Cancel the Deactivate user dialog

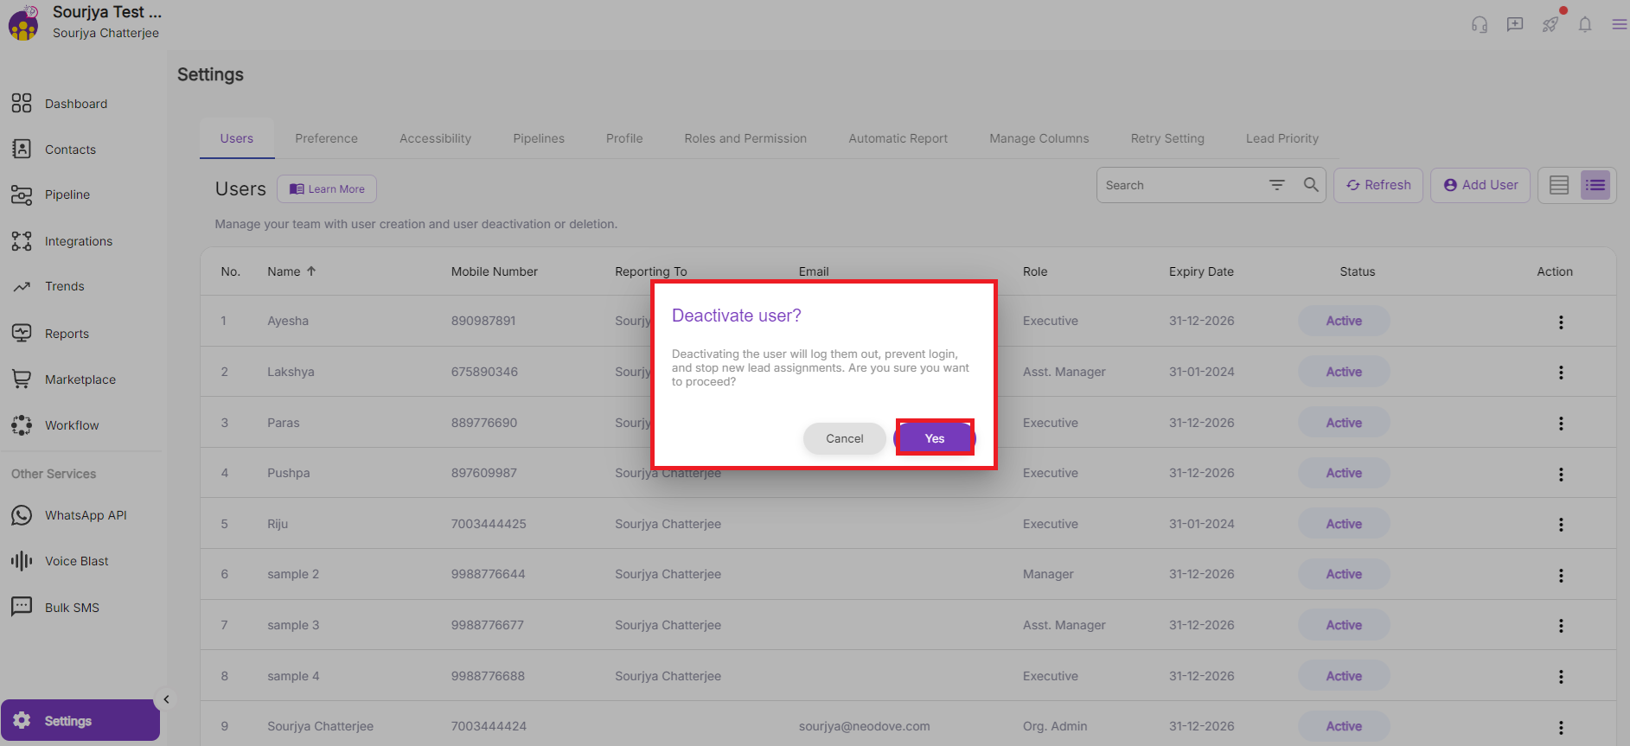[x=844, y=438]
